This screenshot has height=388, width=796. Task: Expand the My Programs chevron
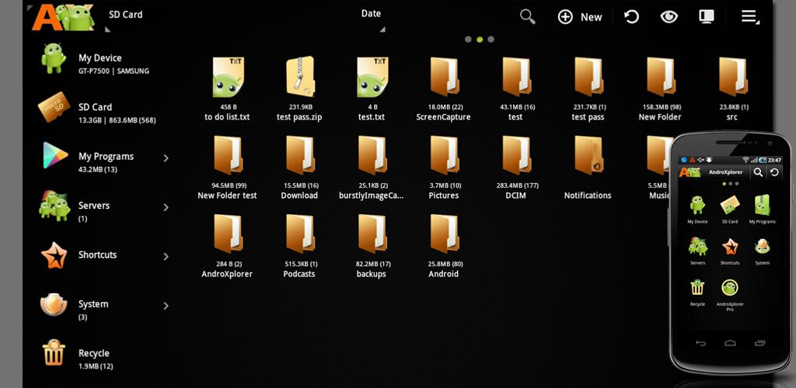point(166,158)
